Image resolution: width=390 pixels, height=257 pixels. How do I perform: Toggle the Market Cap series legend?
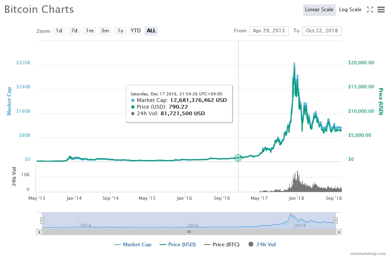coord(133,245)
